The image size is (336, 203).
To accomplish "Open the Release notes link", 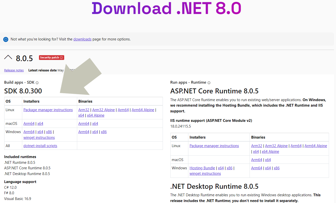I will [x=14, y=70].
